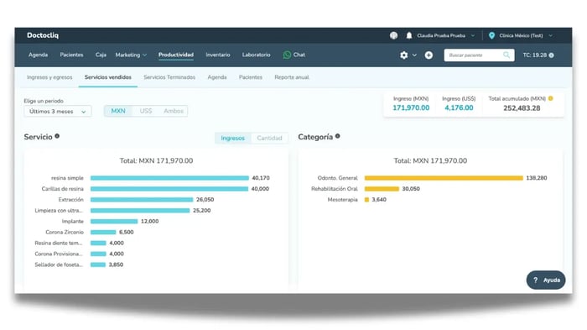
Task: Open Laboratorio menu item
Action: click(x=256, y=55)
